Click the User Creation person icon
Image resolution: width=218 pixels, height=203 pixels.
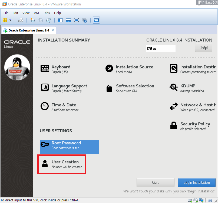[x=45, y=164]
